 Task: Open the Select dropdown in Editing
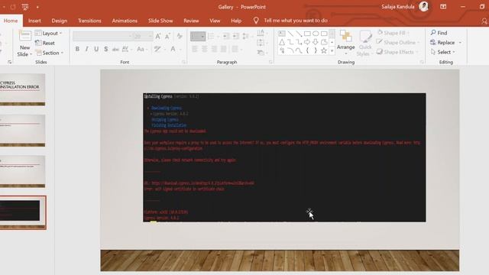442,52
